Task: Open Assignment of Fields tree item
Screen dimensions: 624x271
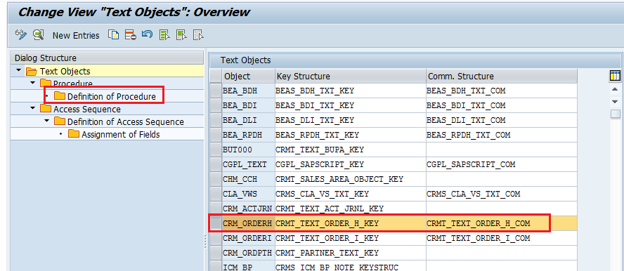Action: 121,134
